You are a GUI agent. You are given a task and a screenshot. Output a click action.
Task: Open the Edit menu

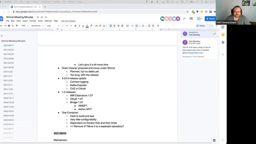click(x=13, y=21)
